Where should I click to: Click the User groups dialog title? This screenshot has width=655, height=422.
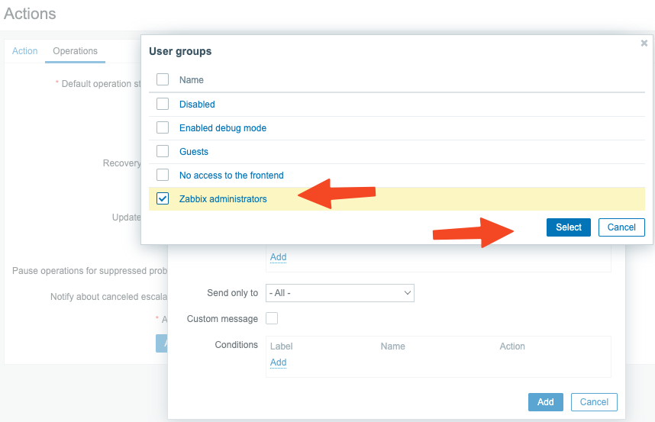(x=180, y=51)
